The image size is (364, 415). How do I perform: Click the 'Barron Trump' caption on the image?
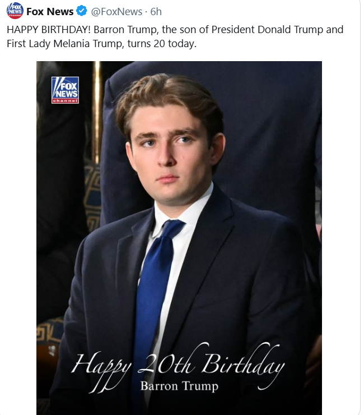179,386
